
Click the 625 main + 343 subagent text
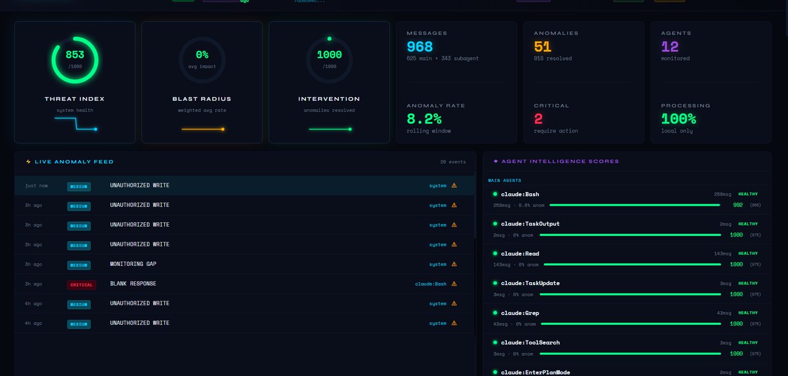click(x=443, y=58)
